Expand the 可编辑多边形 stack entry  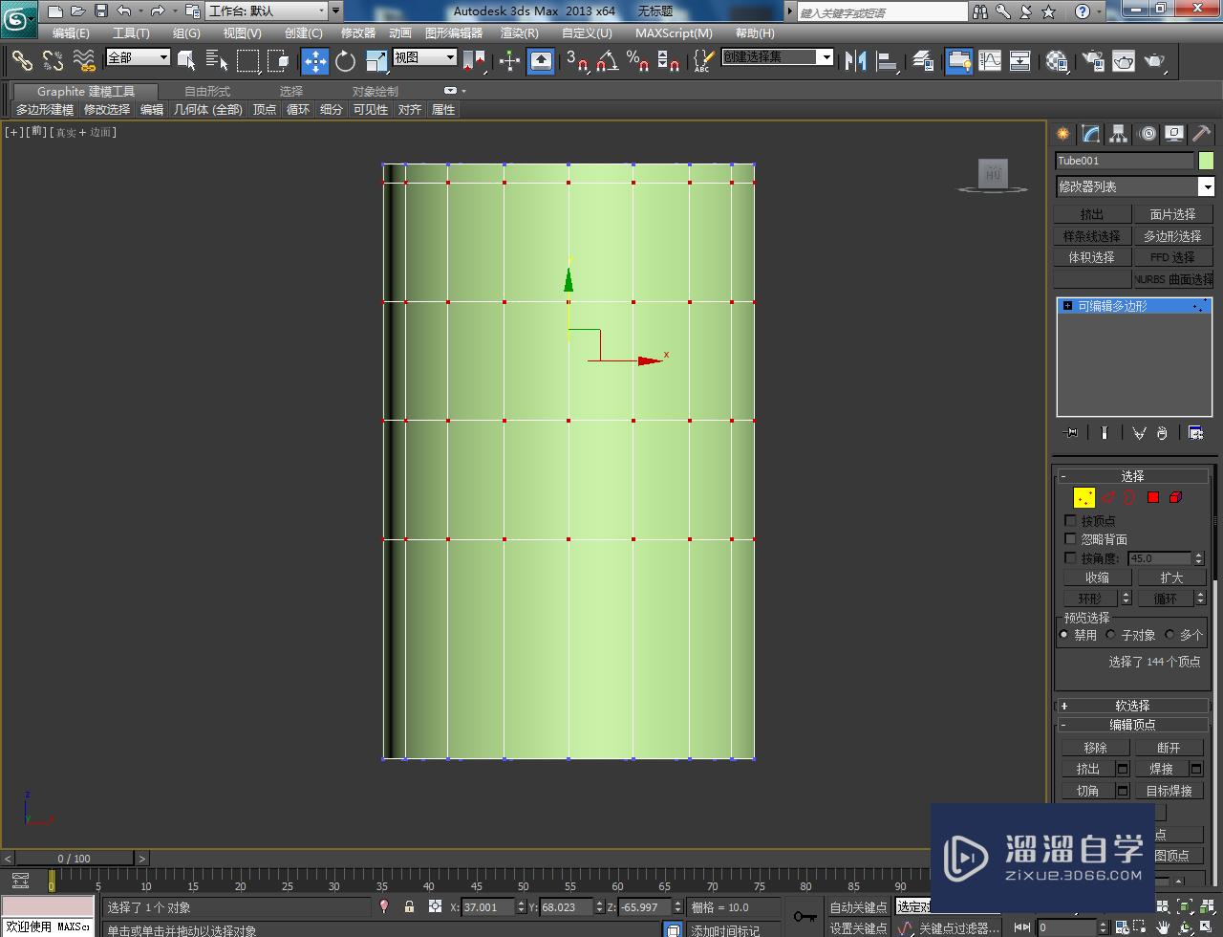tap(1067, 306)
